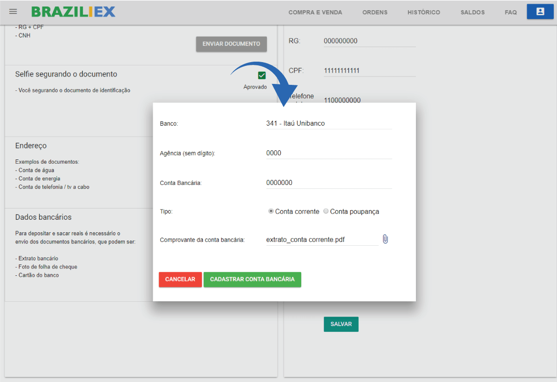Click Cadastrar Conta Bancária button
The height and width of the screenshot is (382, 557).
point(252,280)
